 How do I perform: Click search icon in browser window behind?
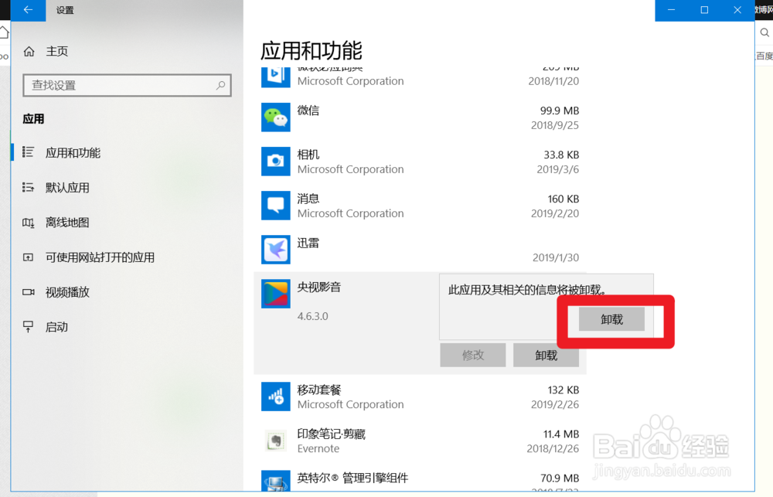(764, 32)
